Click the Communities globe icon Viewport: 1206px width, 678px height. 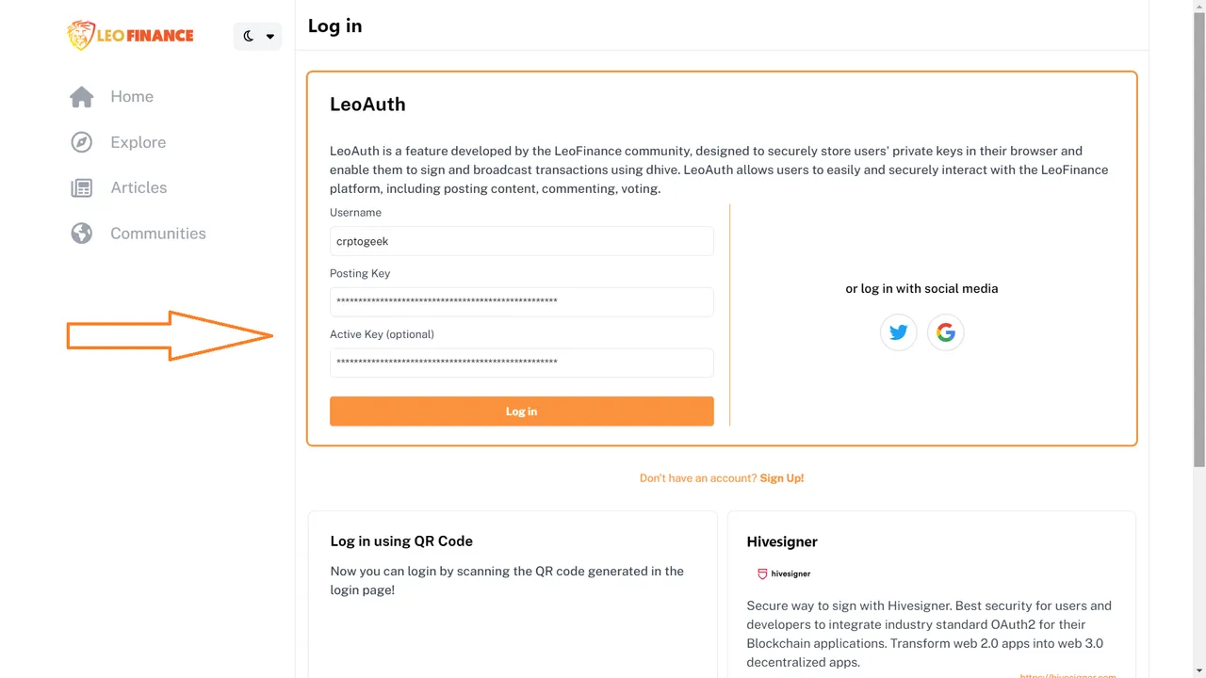(82, 234)
